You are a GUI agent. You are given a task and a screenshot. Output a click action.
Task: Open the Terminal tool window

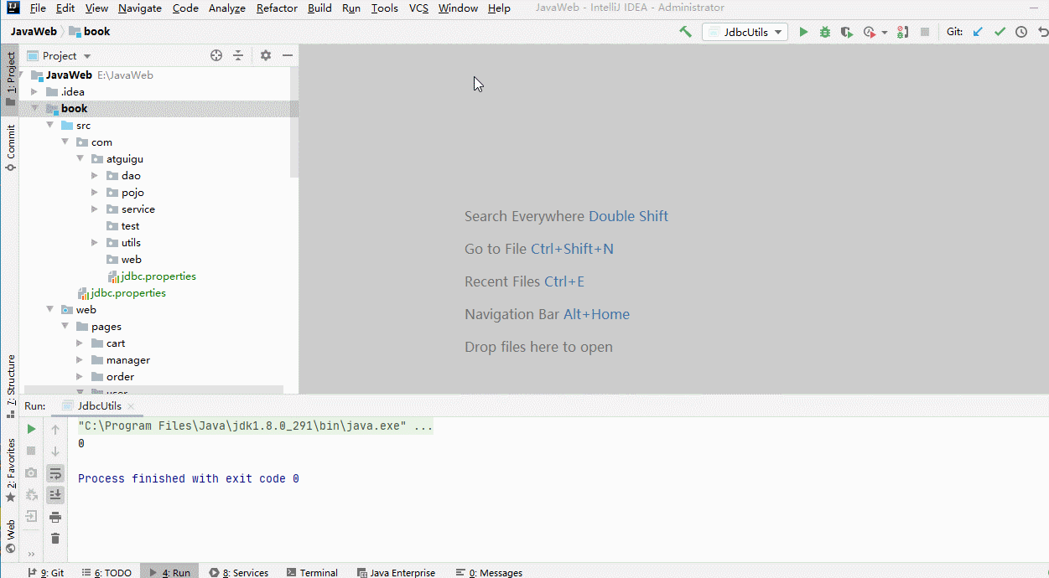(x=311, y=572)
